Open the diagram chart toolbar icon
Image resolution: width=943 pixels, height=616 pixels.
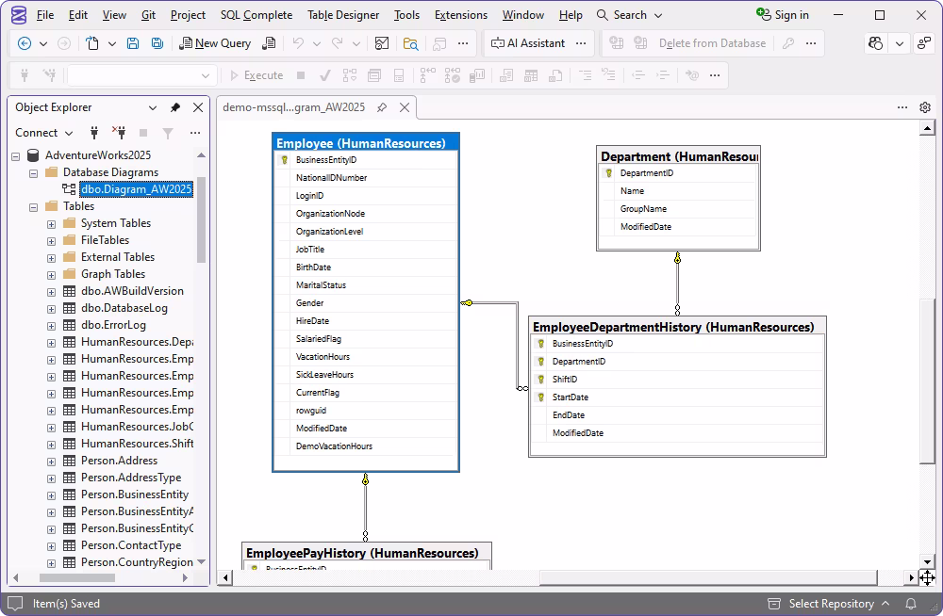pos(382,43)
